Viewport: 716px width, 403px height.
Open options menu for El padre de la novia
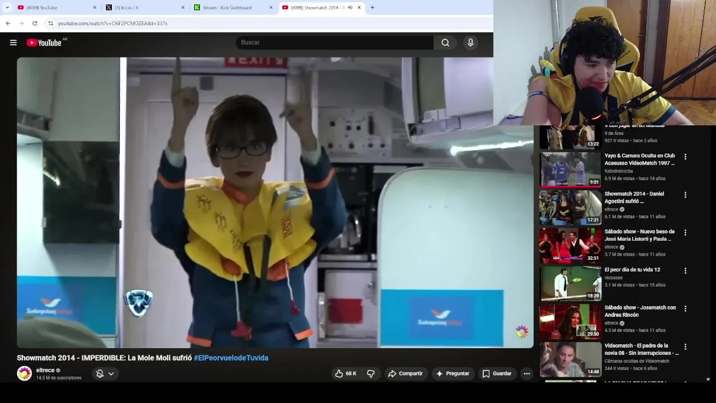[685, 346]
